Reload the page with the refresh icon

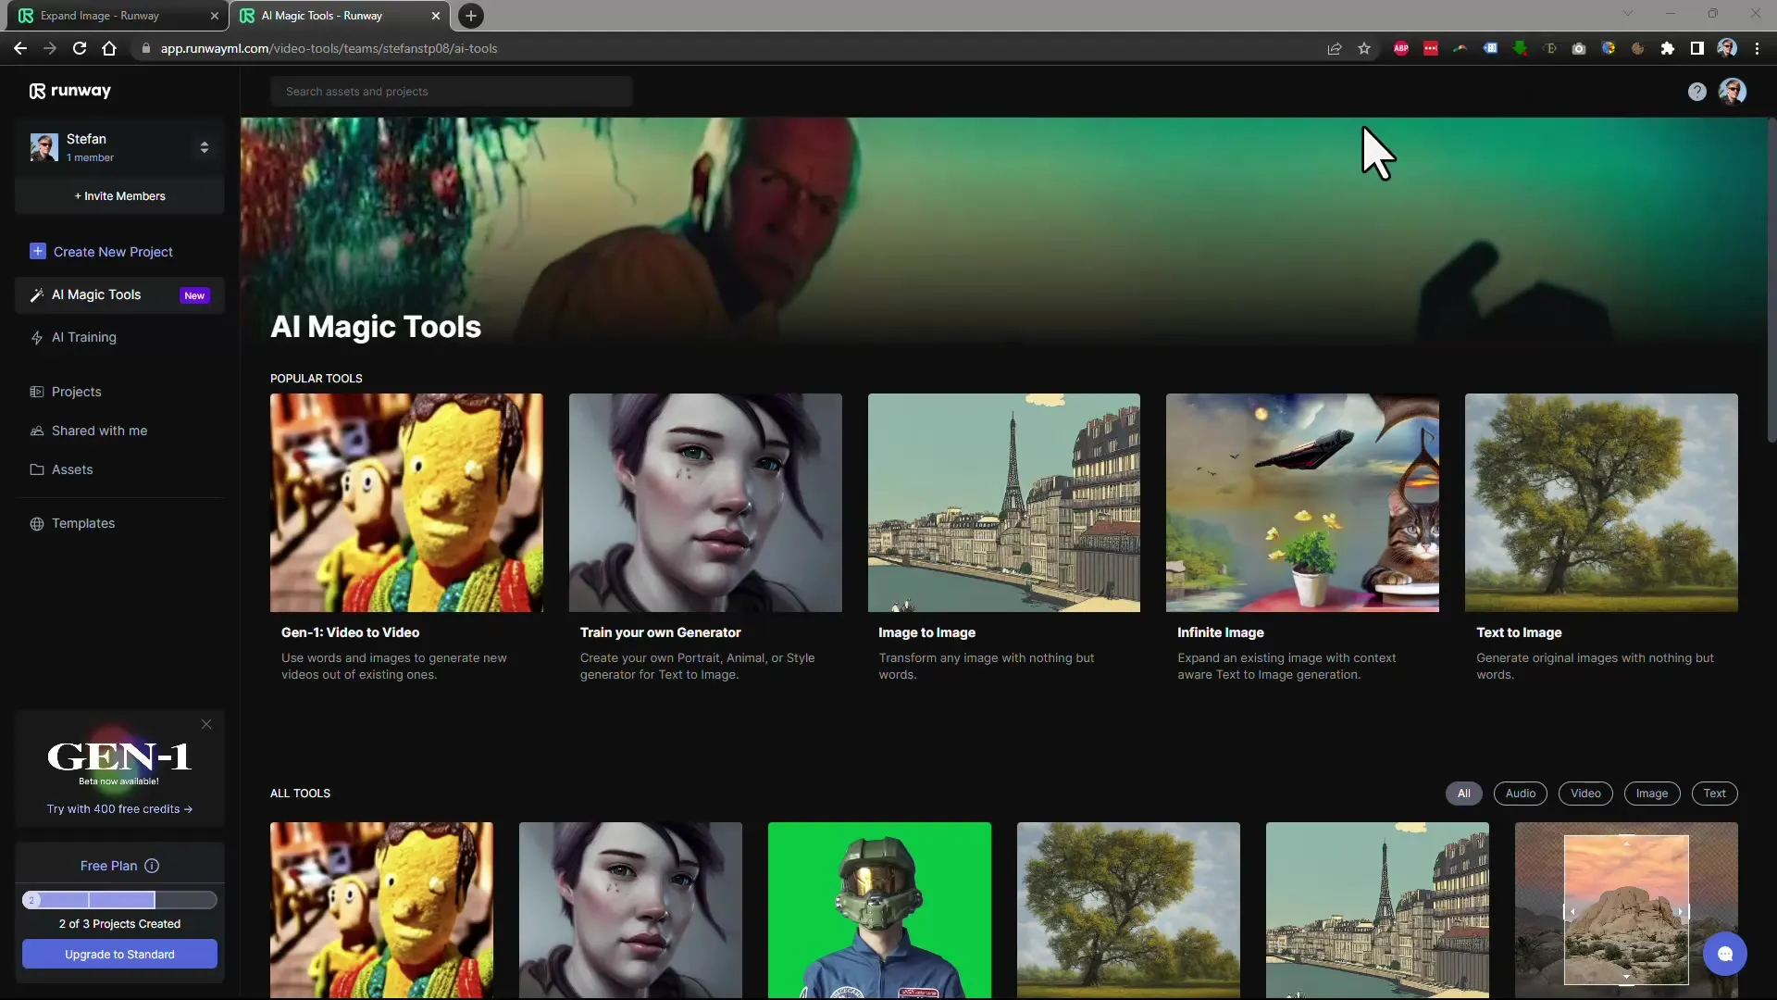click(x=80, y=48)
